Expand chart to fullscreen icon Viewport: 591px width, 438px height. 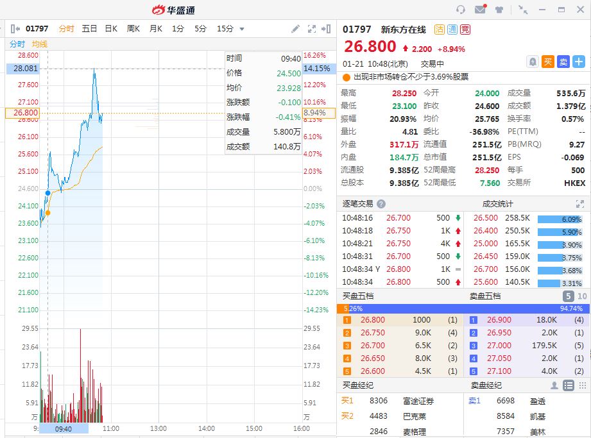coord(312,29)
